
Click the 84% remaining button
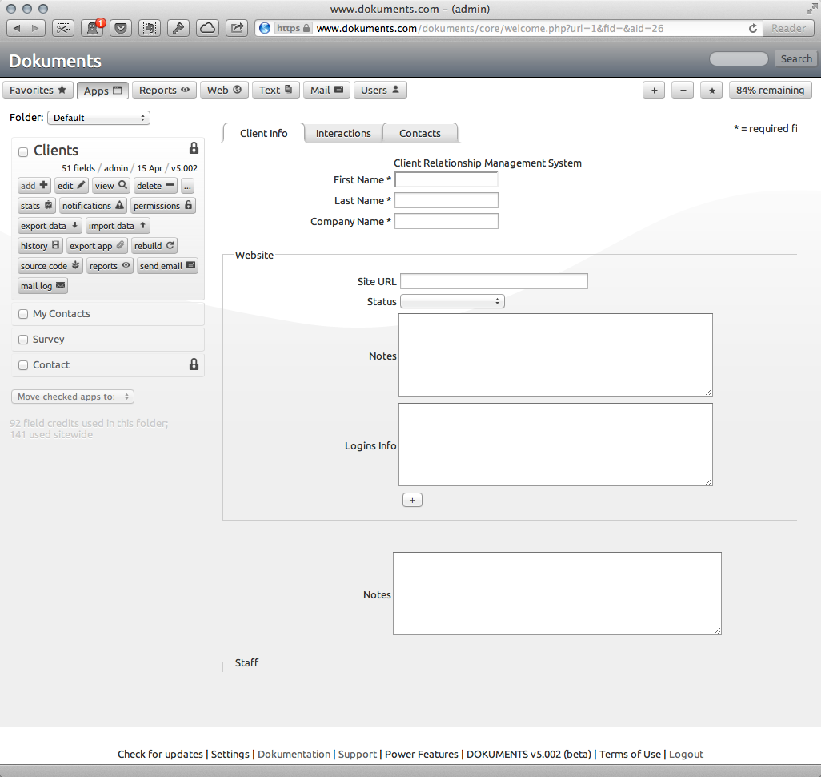pyautogui.click(x=771, y=91)
